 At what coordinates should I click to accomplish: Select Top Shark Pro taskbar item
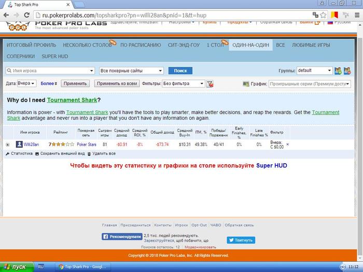[82, 267]
